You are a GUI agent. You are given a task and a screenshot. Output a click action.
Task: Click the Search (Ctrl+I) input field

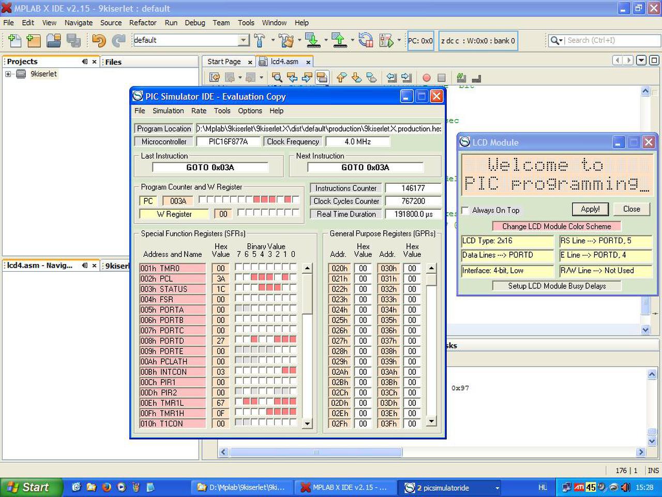[x=612, y=40]
